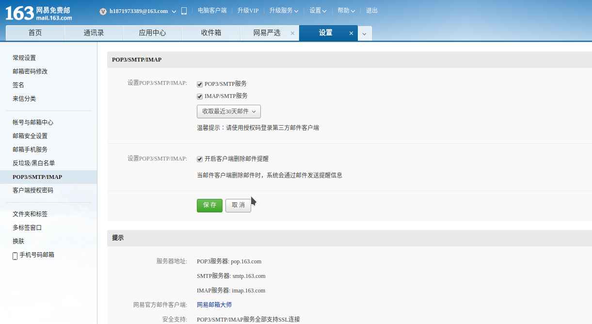Open the 升级服务 dropdown menu
This screenshot has height=324, width=592.
tap(284, 11)
